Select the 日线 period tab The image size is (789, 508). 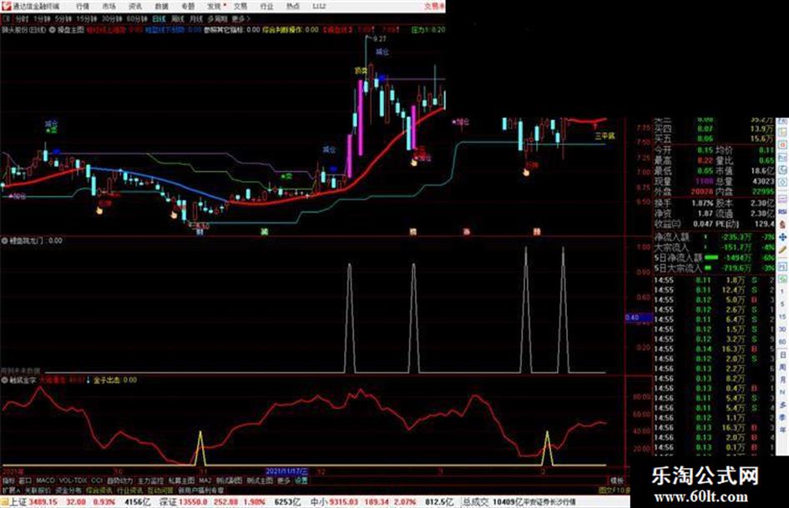159,18
